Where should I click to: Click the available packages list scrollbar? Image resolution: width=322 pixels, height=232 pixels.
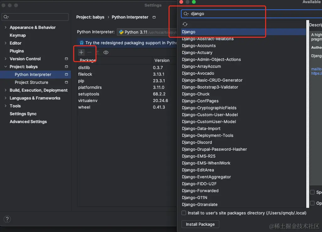coord(308,114)
